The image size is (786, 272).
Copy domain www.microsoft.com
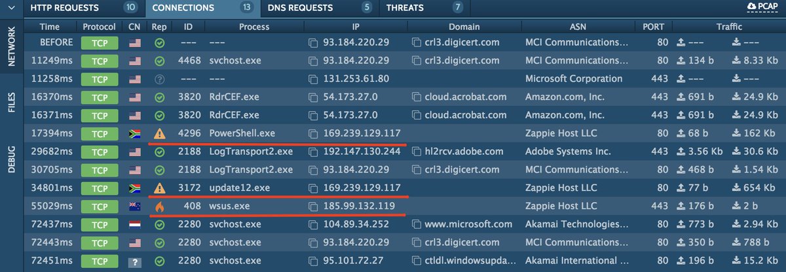click(417, 225)
